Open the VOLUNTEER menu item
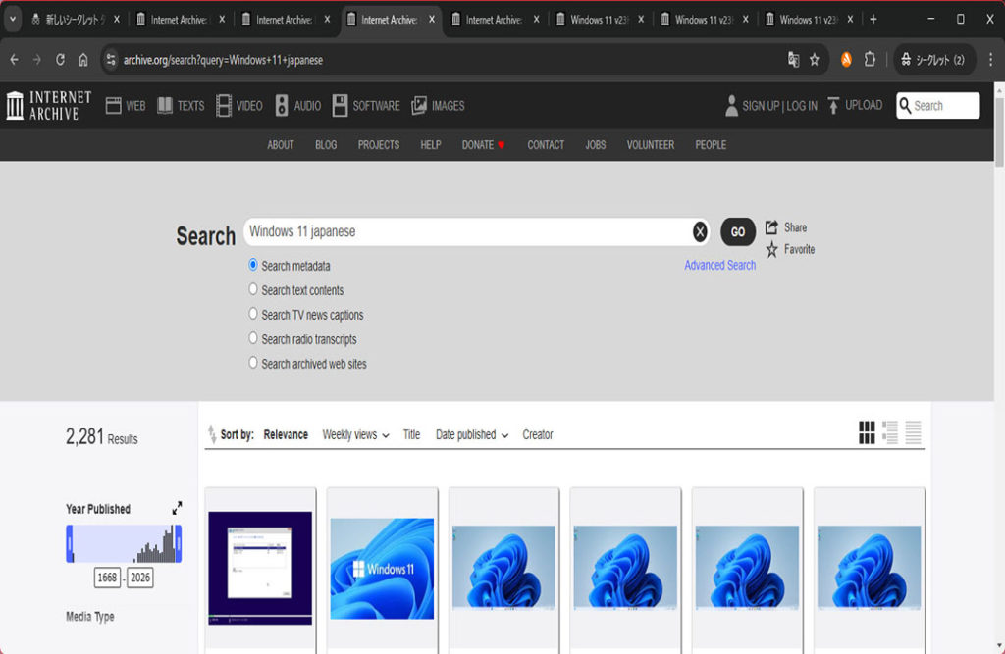Viewport: 1005px width, 654px height. pyautogui.click(x=650, y=144)
